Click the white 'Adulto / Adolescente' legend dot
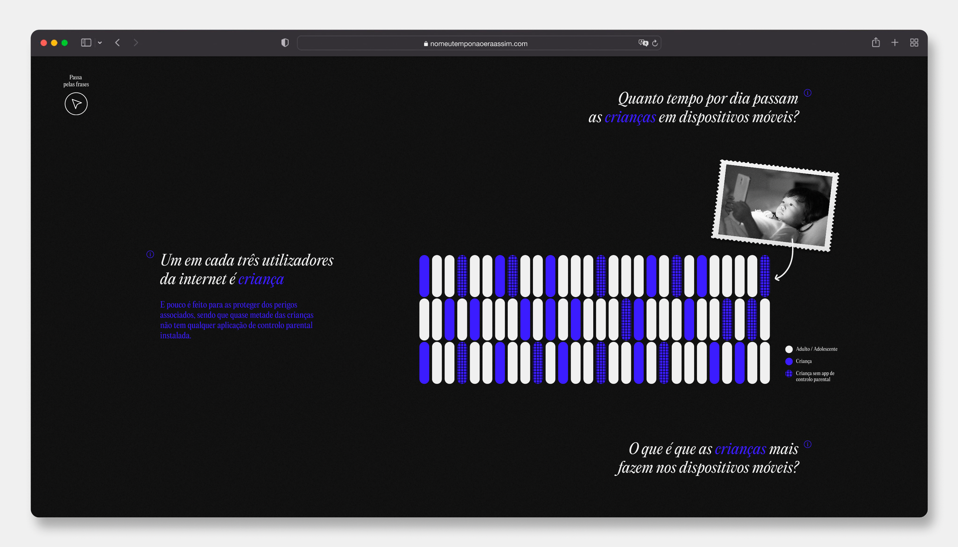This screenshot has height=547, width=958. pyautogui.click(x=789, y=349)
